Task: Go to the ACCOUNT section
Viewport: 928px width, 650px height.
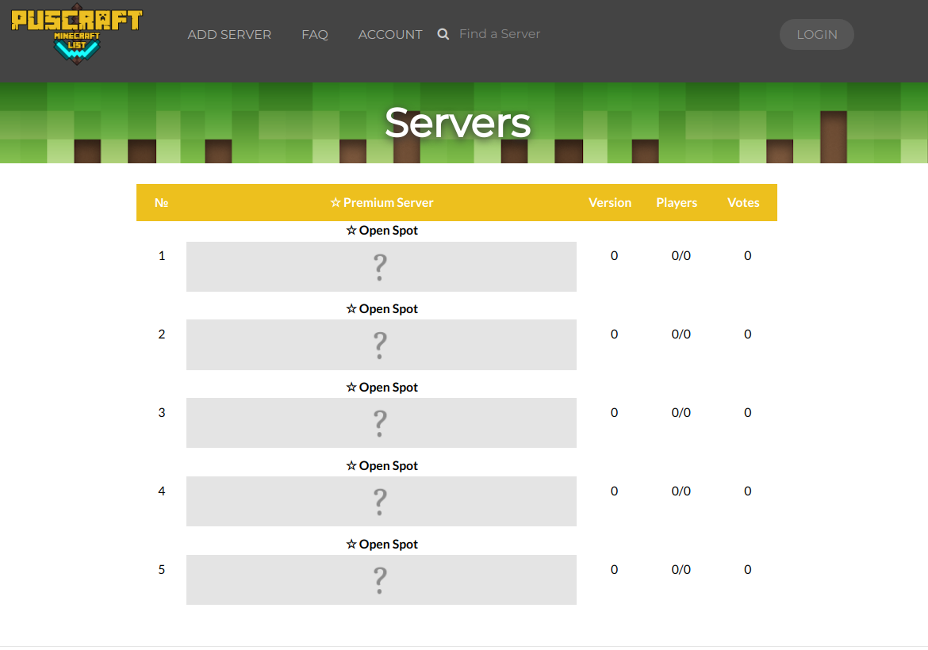Action: coord(390,34)
